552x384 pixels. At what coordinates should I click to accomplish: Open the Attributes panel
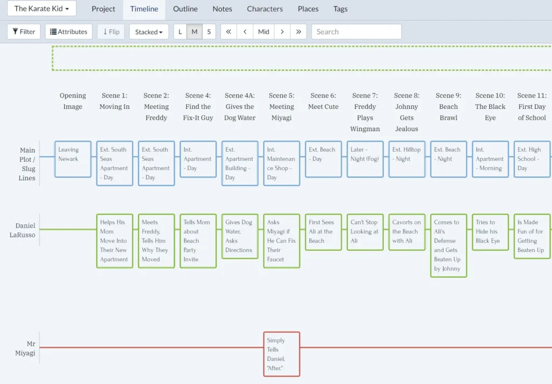[68, 32]
